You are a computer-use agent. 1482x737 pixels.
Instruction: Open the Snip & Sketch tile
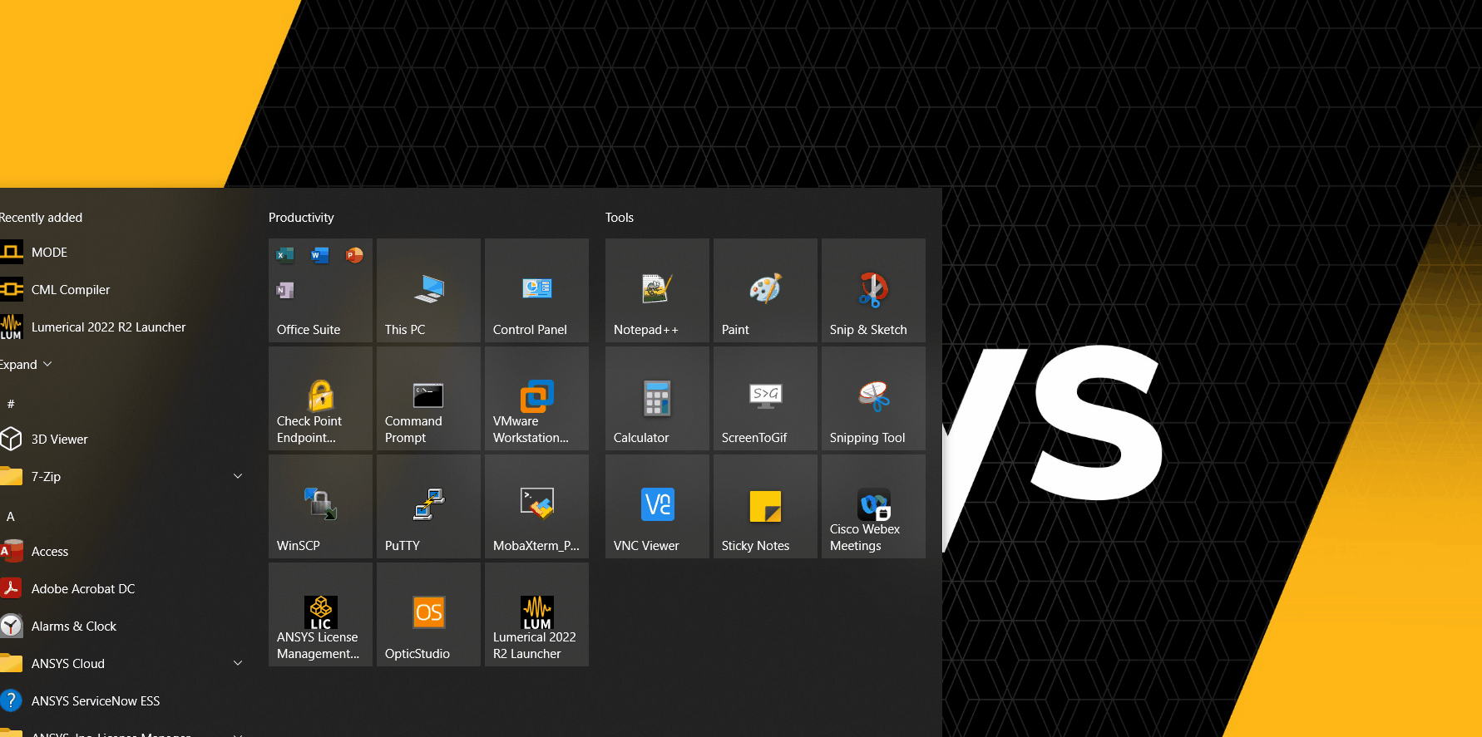click(x=873, y=290)
